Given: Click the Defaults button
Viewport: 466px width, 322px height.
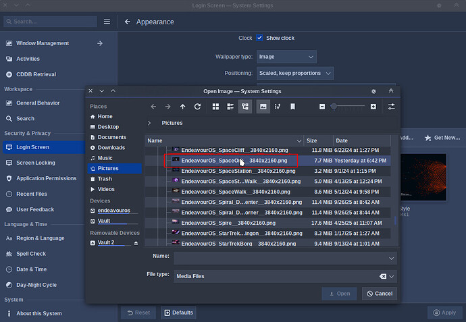Looking at the screenshot, I should pos(178,313).
